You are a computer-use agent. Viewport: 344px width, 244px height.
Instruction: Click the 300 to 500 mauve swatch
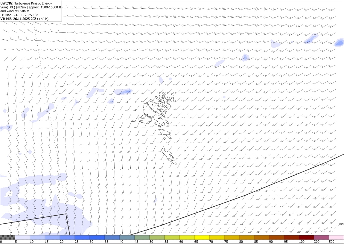click(x=321, y=237)
